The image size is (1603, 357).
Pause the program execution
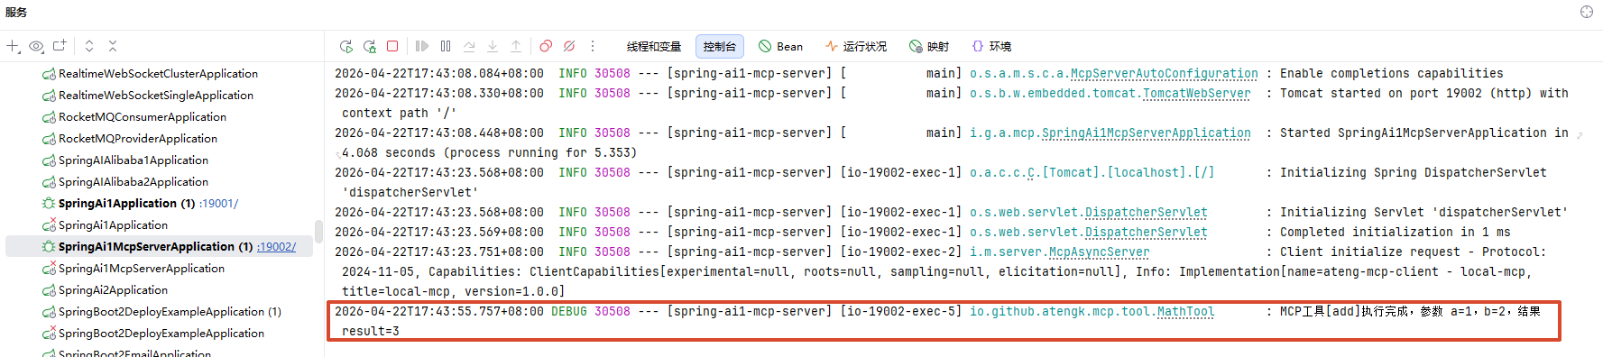tap(446, 46)
